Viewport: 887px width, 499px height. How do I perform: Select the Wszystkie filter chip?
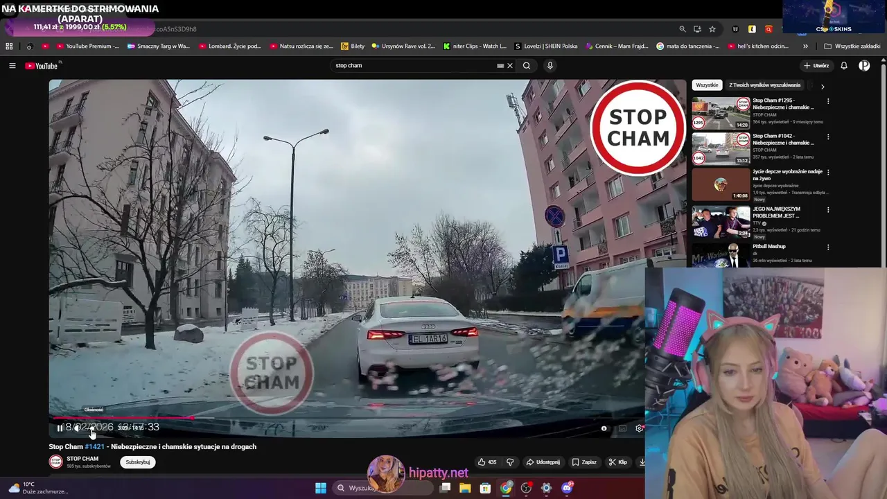pyautogui.click(x=707, y=85)
